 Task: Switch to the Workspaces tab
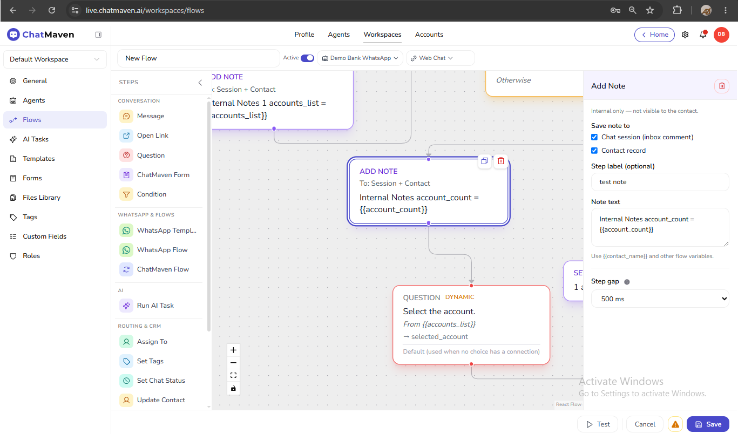(x=382, y=35)
